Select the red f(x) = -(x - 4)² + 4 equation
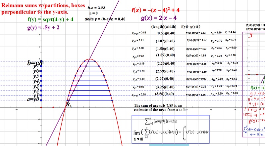Screen dimensions: 265x146 coord(158,10)
